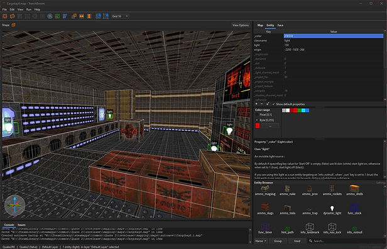Click the View Options button
Image resolution: width=387 pixels, height=249 pixels.
[x=241, y=25]
